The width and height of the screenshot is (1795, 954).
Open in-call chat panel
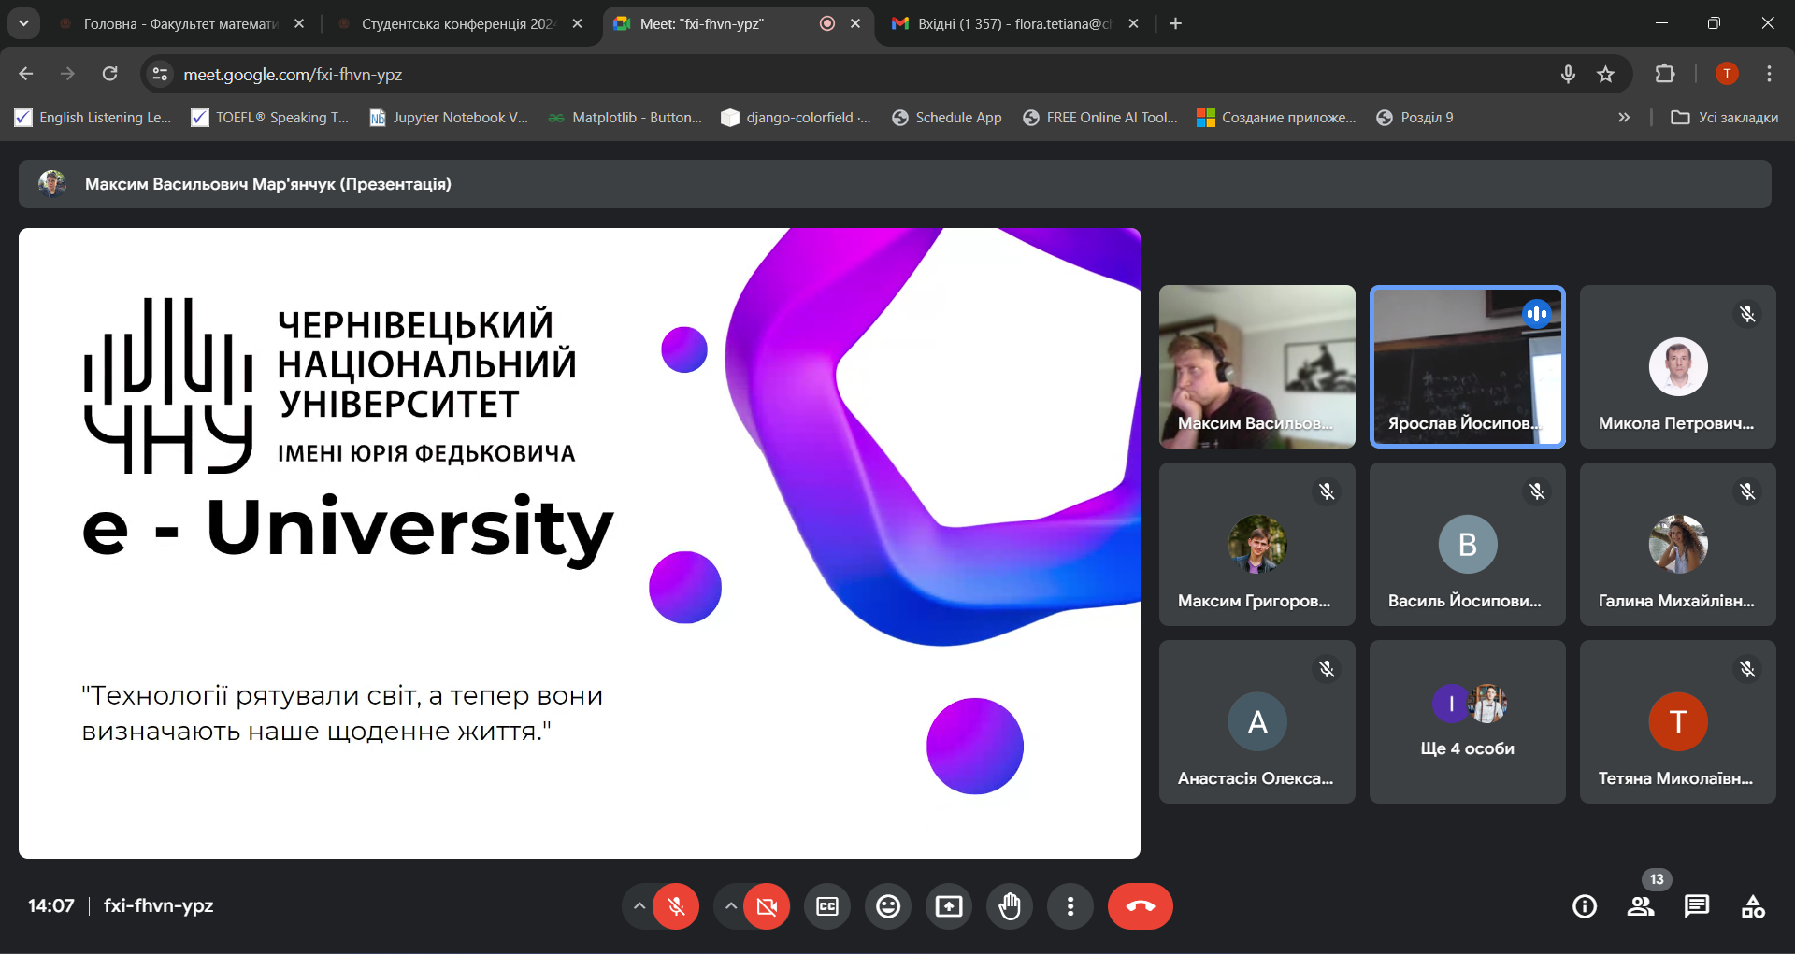tap(1697, 906)
